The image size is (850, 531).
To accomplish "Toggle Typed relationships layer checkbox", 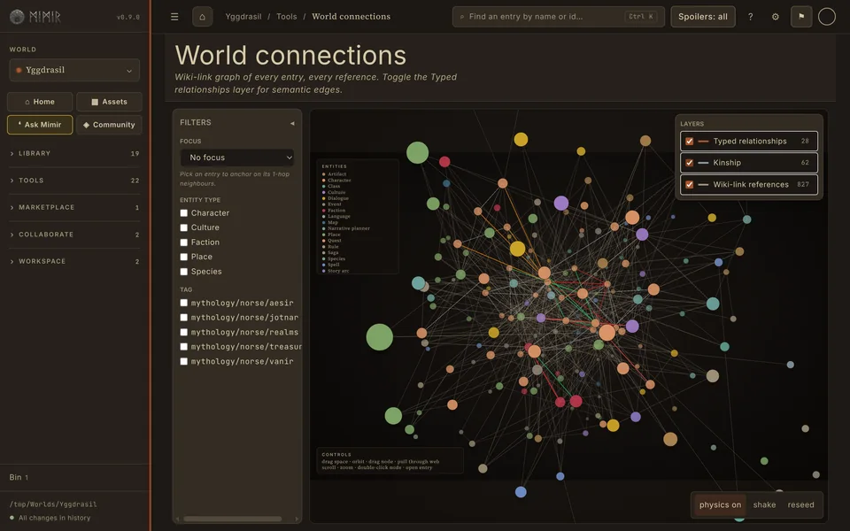I will click(x=689, y=142).
